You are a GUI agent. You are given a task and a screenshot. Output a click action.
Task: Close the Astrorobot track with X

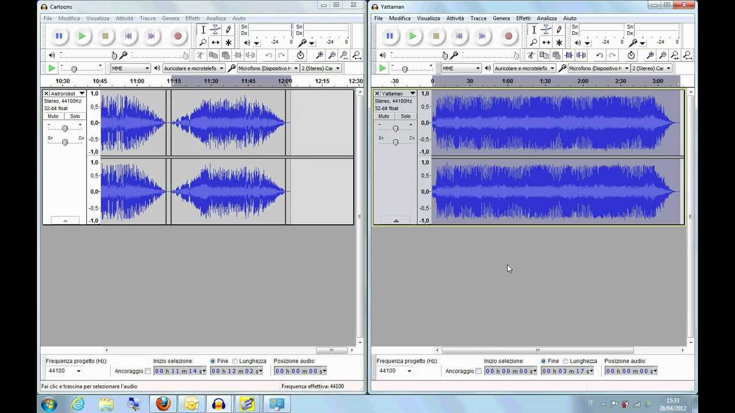[x=47, y=93]
